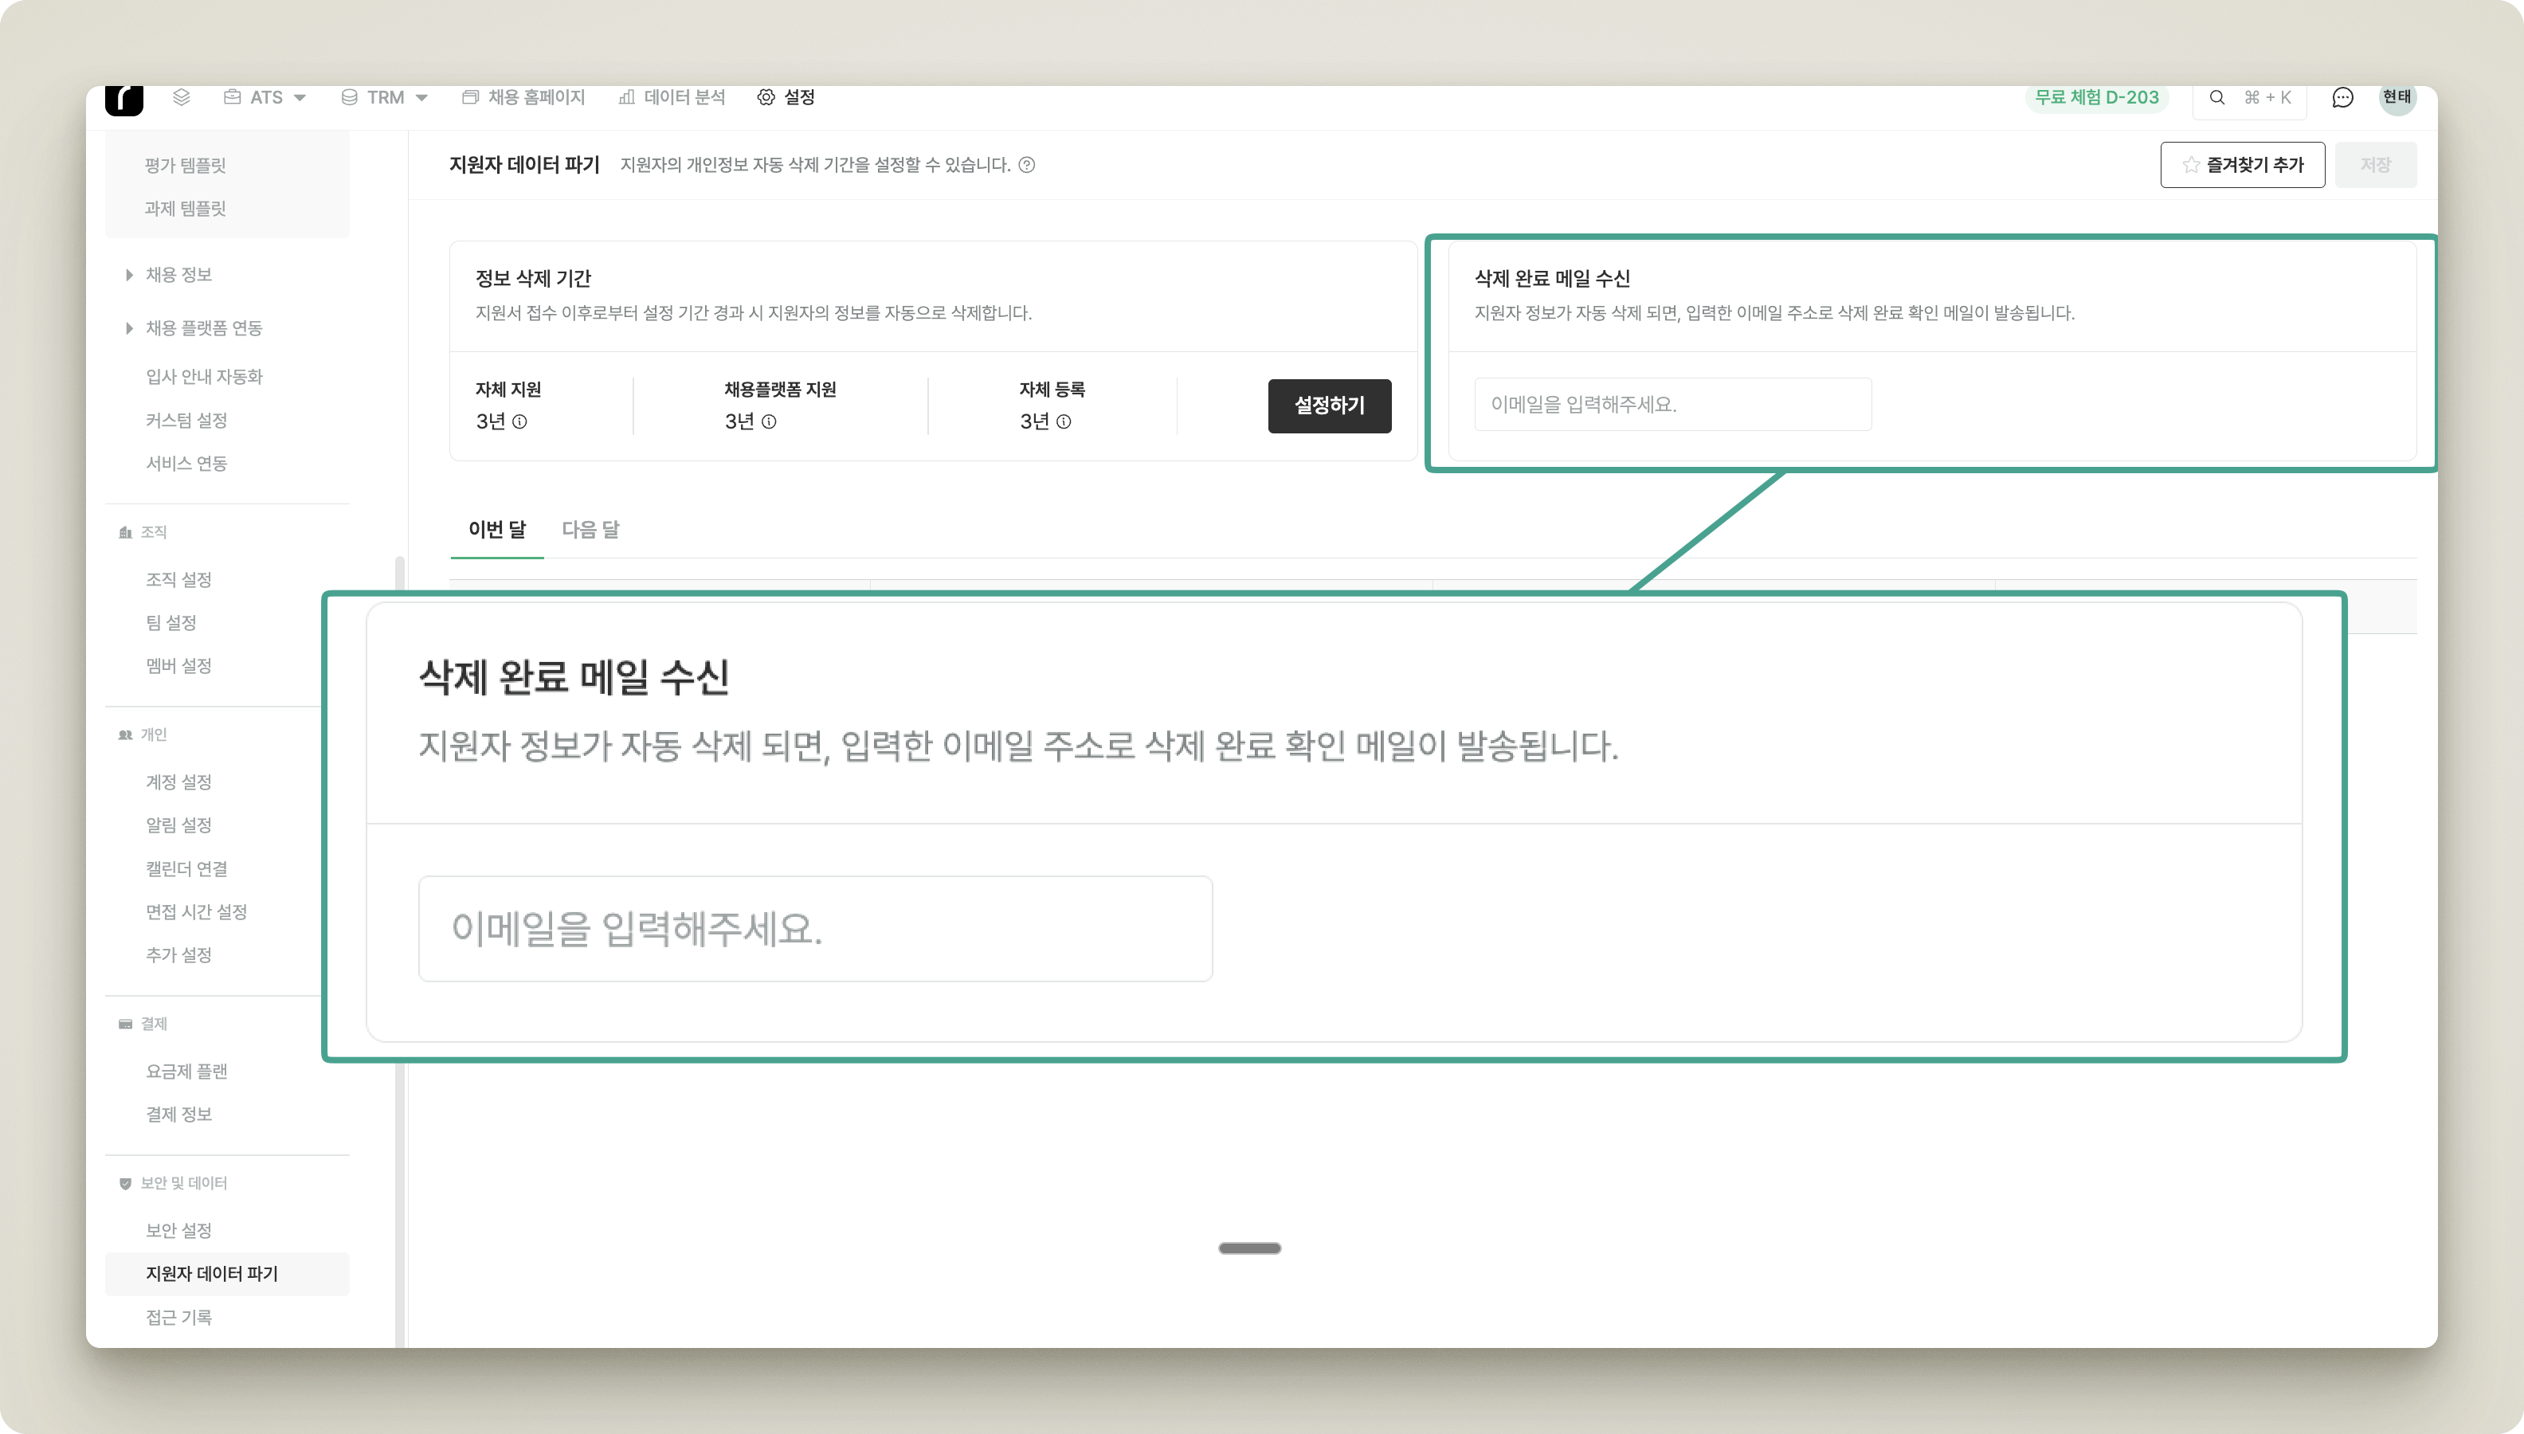The width and height of the screenshot is (2524, 1434).
Task: Click info icon next to 채용플랫폼 지원 3년
Action: (x=769, y=421)
